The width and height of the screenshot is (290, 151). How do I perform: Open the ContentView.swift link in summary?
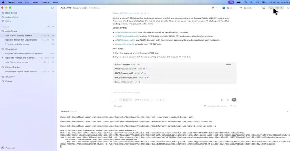tap(125, 44)
